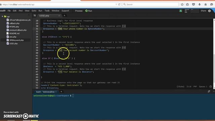Screen dimensions: 215x121
Task: Open MTSMS.php in the file tree
Action: [x=14, y=27]
